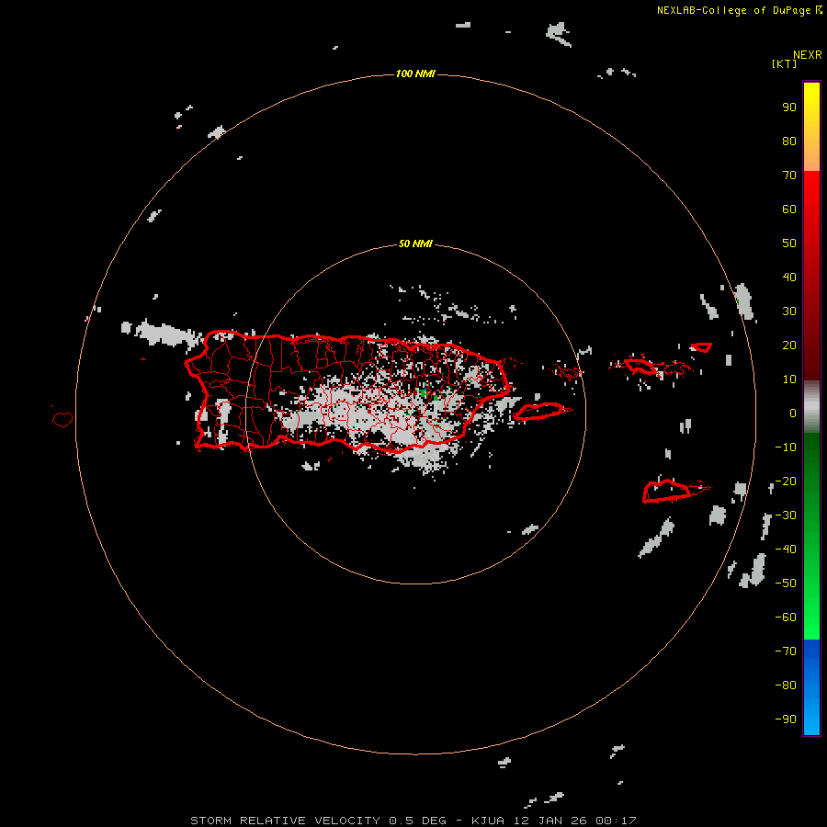Click the -40 value on velocity scale

click(786, 549)
